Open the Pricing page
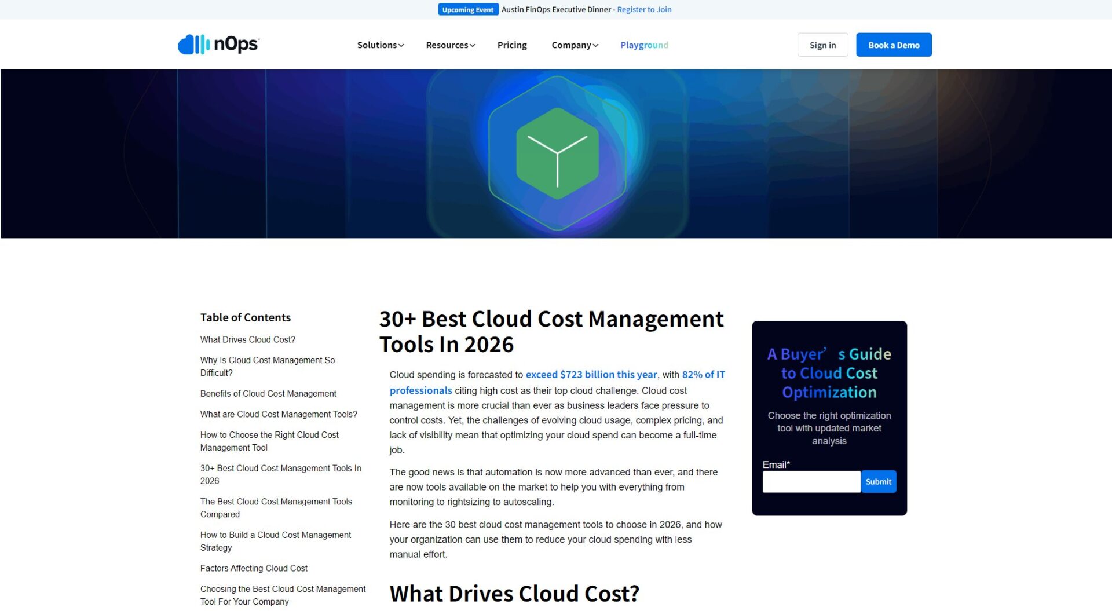Screen dimensions: 1112x611 coord(511,45)
